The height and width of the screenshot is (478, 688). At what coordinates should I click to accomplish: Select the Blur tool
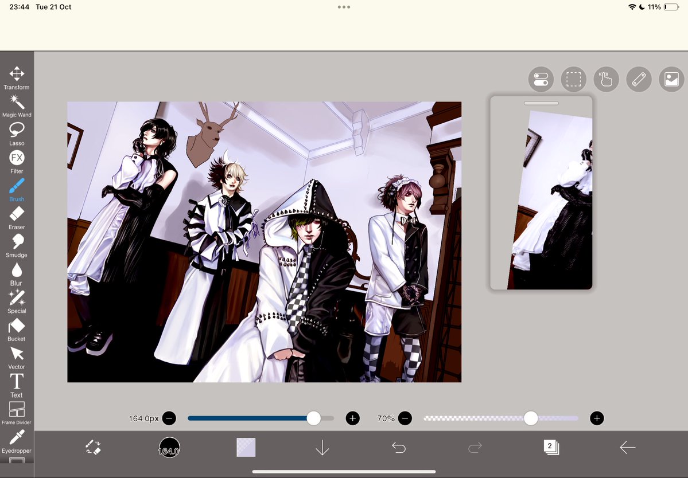click(17, 274)
